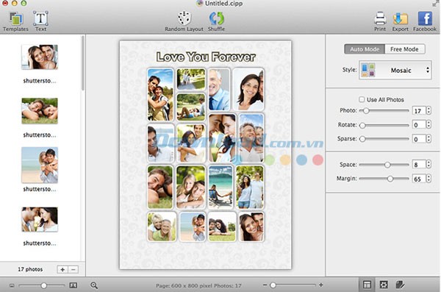Select collage photo of tropical beach scene
Viewport: 441px width, 292px height.
[x=220, y=188]
